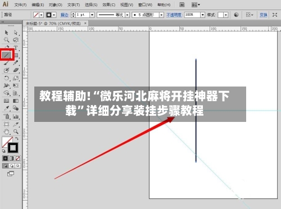Reset to default fill and stroke
This screenshot has height=209, width=281.
(3, 151)
